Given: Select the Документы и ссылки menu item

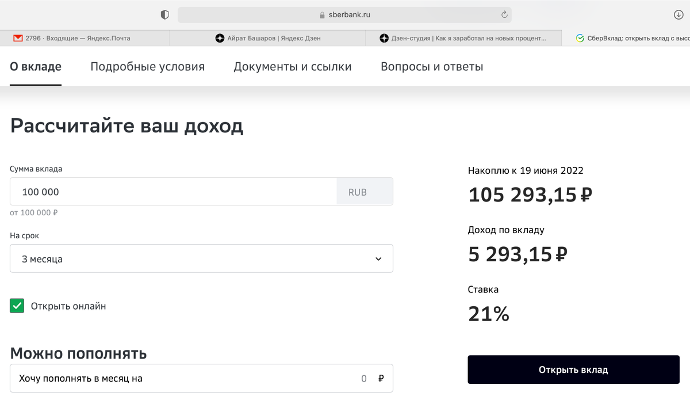Looking at the screenshot, I should pos(292,66).
